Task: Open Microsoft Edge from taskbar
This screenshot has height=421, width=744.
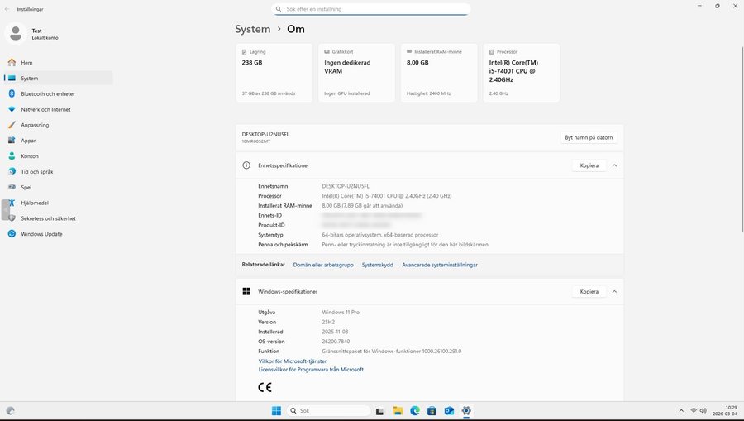Action: (x=415, y=411)
